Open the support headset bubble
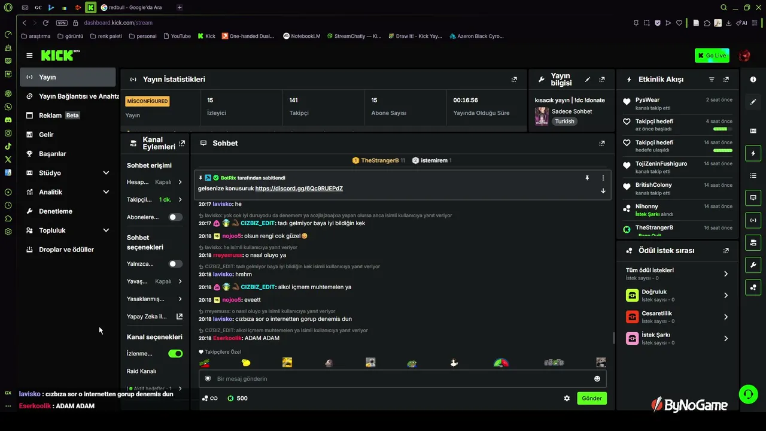 748,394
